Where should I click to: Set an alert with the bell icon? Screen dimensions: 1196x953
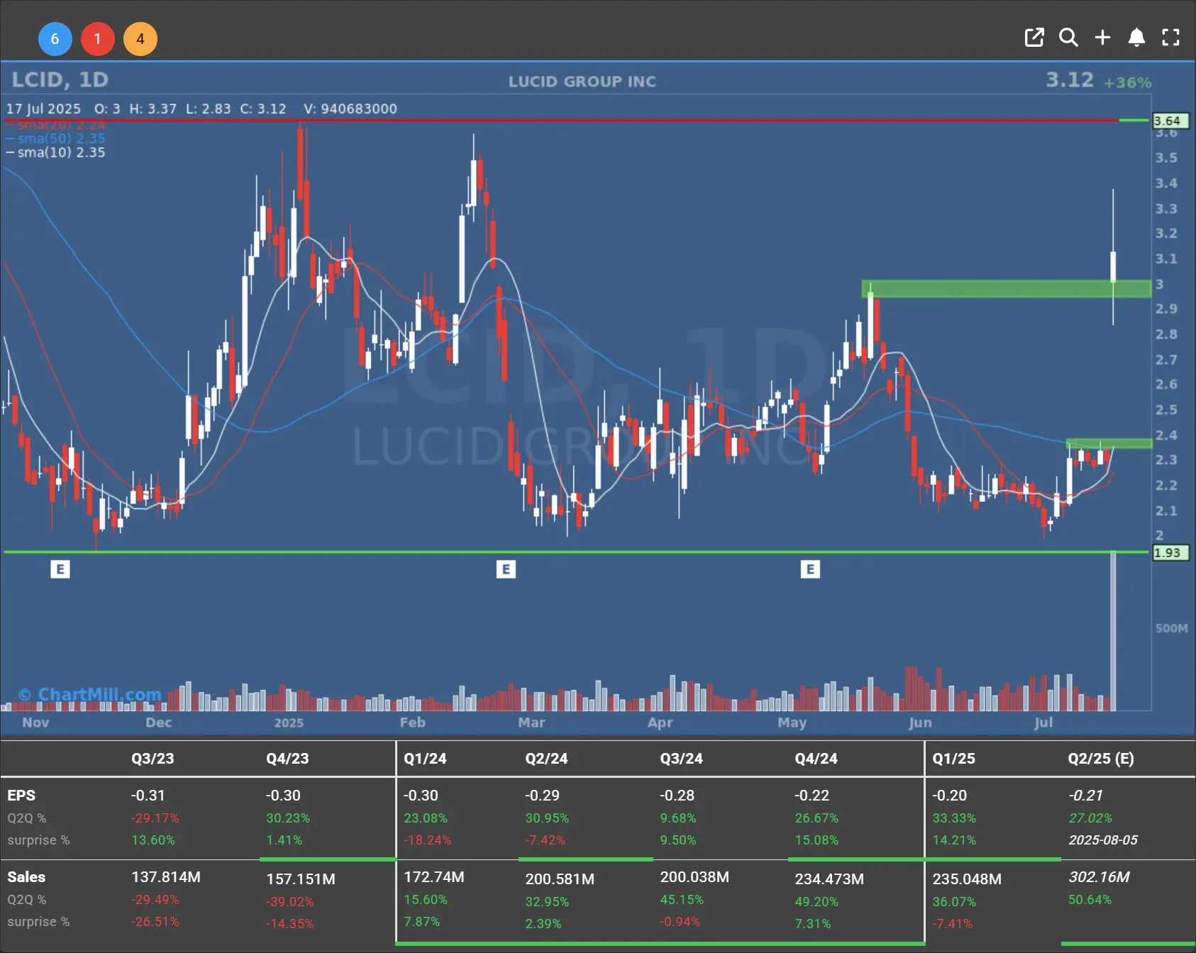[x=1136, y=38]
